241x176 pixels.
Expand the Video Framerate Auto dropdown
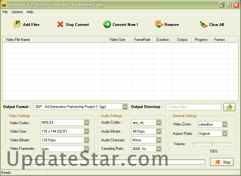point(86,149)
